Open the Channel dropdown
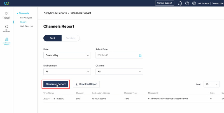Viewport: 224px width, 113px height. coord(119,72)
